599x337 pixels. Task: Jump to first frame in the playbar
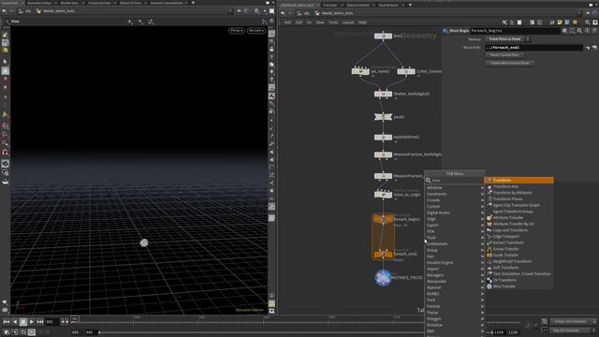coord(7,322)
